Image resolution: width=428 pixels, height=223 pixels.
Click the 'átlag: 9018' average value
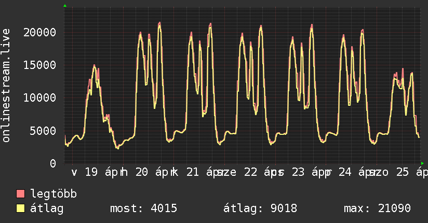click(x=260, y=208)
